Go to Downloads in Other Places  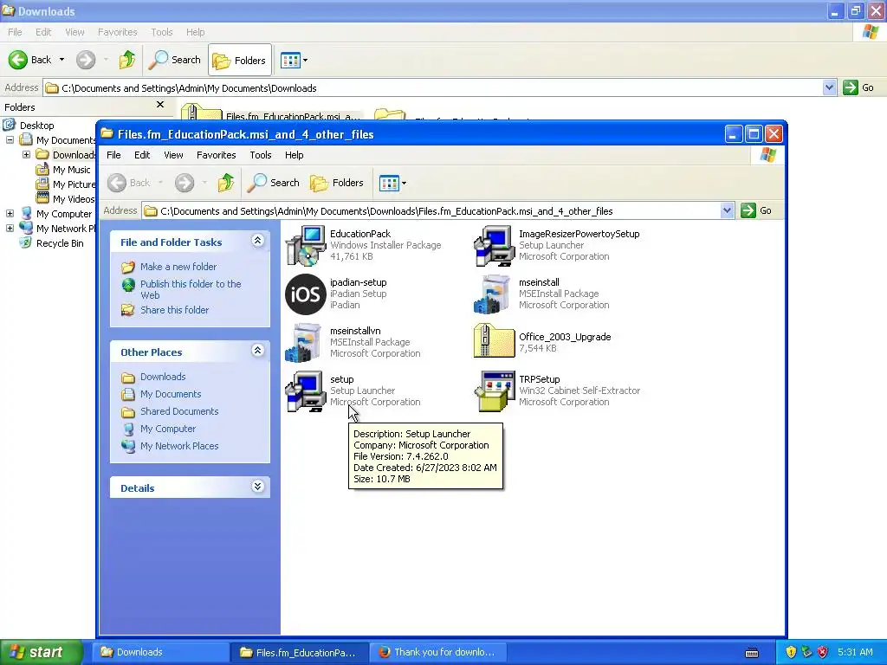(x=163, y=377)
